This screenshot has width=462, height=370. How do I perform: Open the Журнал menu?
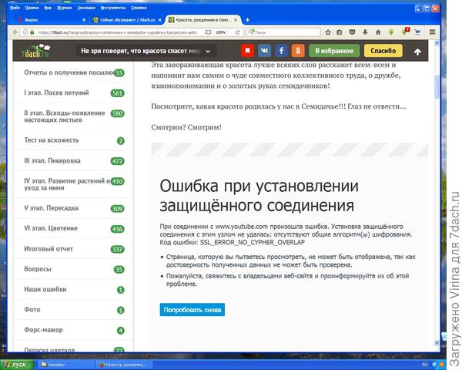[x=64, y=8]
